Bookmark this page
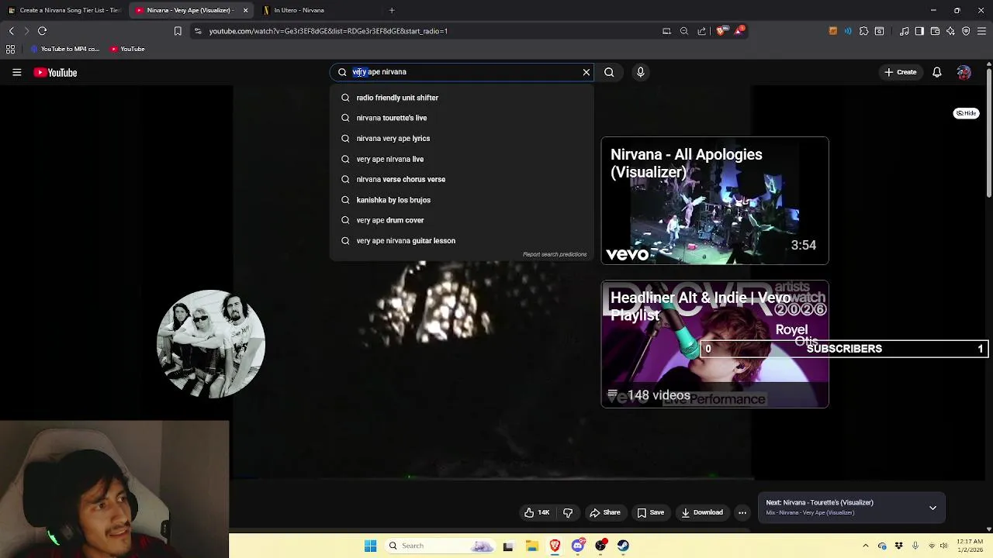Screen dimensions: 993x558 (x=178, y=31)
